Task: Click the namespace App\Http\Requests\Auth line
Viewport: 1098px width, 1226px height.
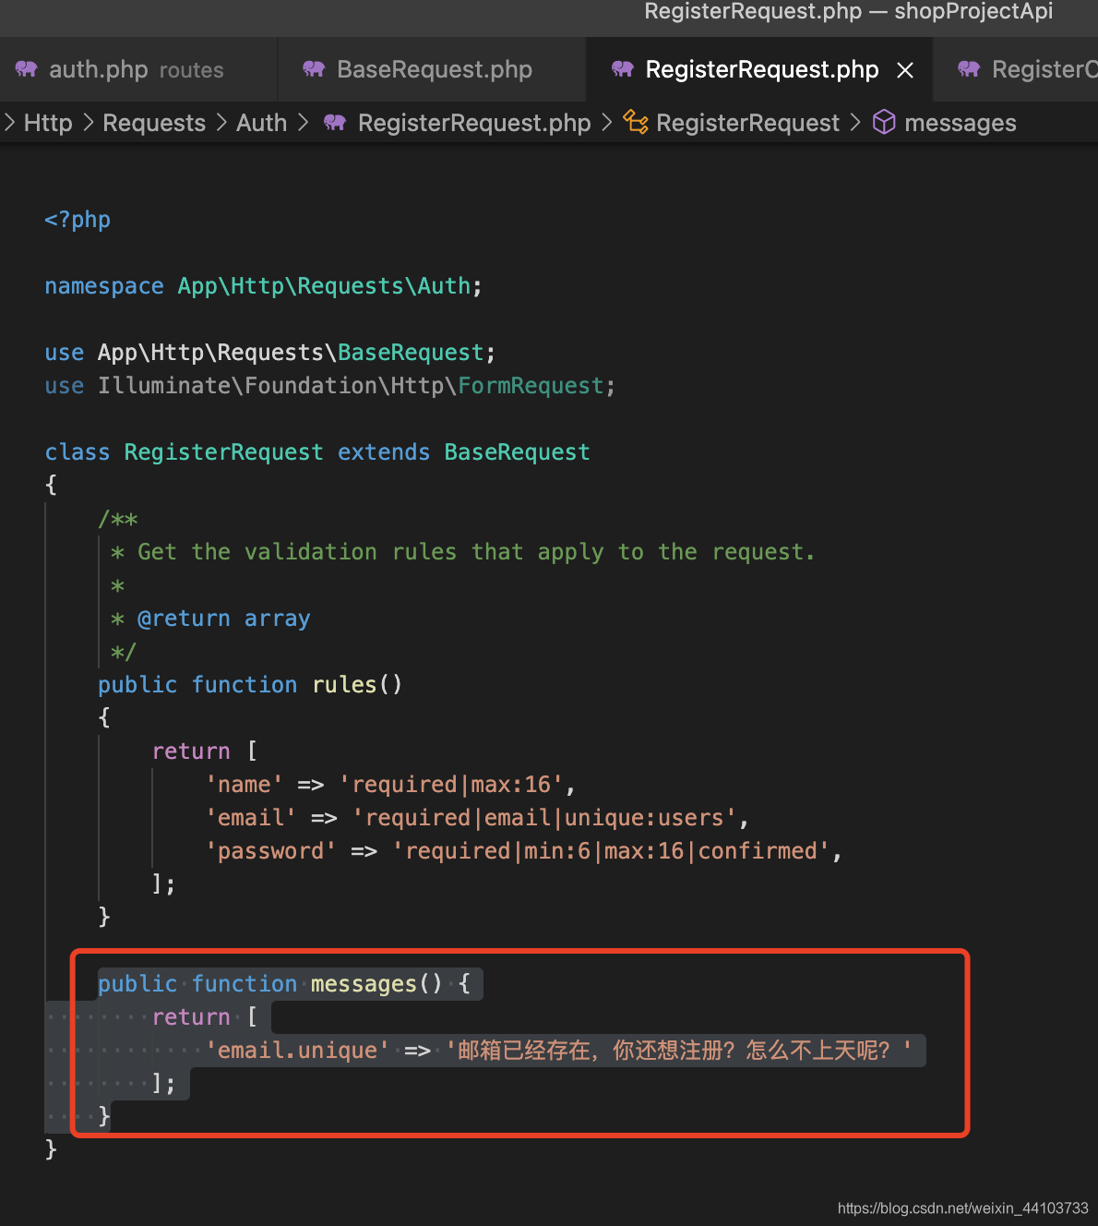Action: 263,286
